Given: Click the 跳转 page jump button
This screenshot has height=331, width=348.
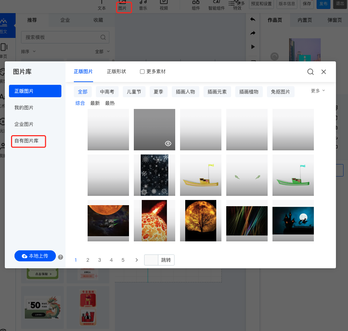Looking at the screenshot, I should 166,260.
